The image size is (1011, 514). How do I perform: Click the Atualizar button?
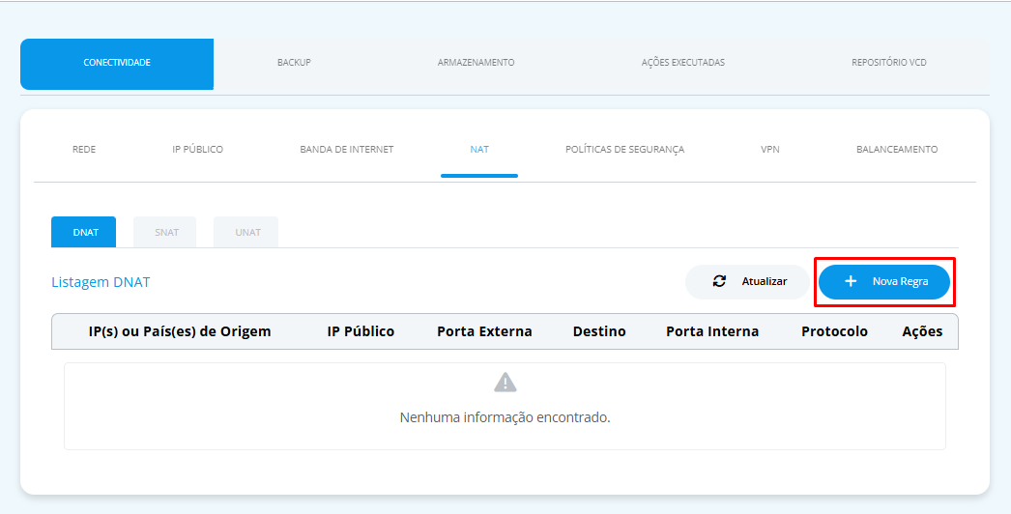[747, 282]
